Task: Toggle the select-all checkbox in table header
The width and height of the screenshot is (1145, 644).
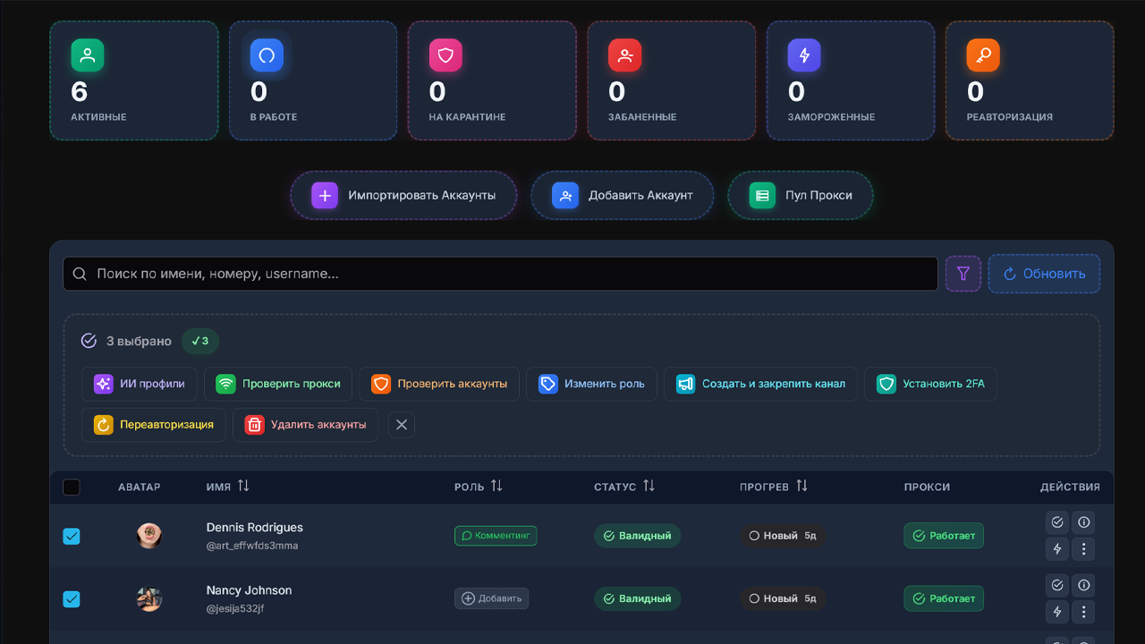Action: 72,487
